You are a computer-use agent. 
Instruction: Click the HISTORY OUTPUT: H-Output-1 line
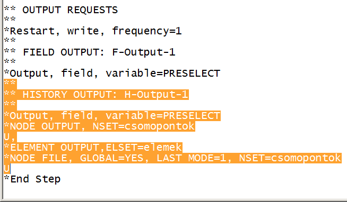click(96, 95)
